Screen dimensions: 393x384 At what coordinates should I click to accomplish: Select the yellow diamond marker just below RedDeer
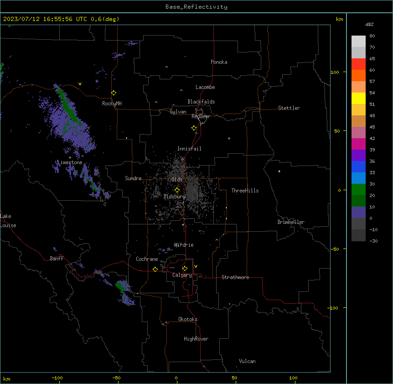(x=194, y=128)
